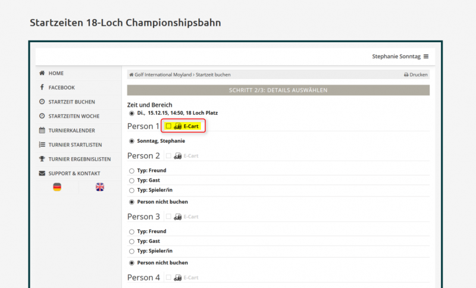Click the Startzeiten 18-Loch Championshipsbahn title

coord(126,23)
